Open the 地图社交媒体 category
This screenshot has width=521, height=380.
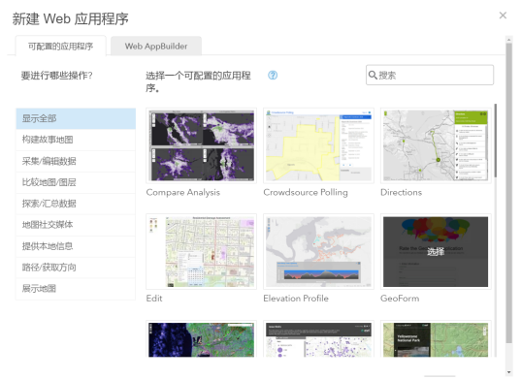click(76, 225)
